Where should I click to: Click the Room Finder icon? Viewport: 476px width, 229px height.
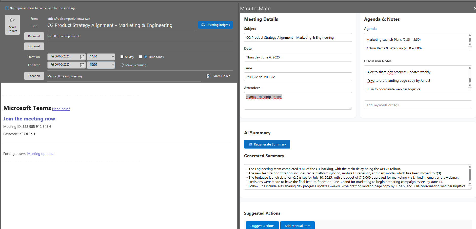click(x=208, y=76)
